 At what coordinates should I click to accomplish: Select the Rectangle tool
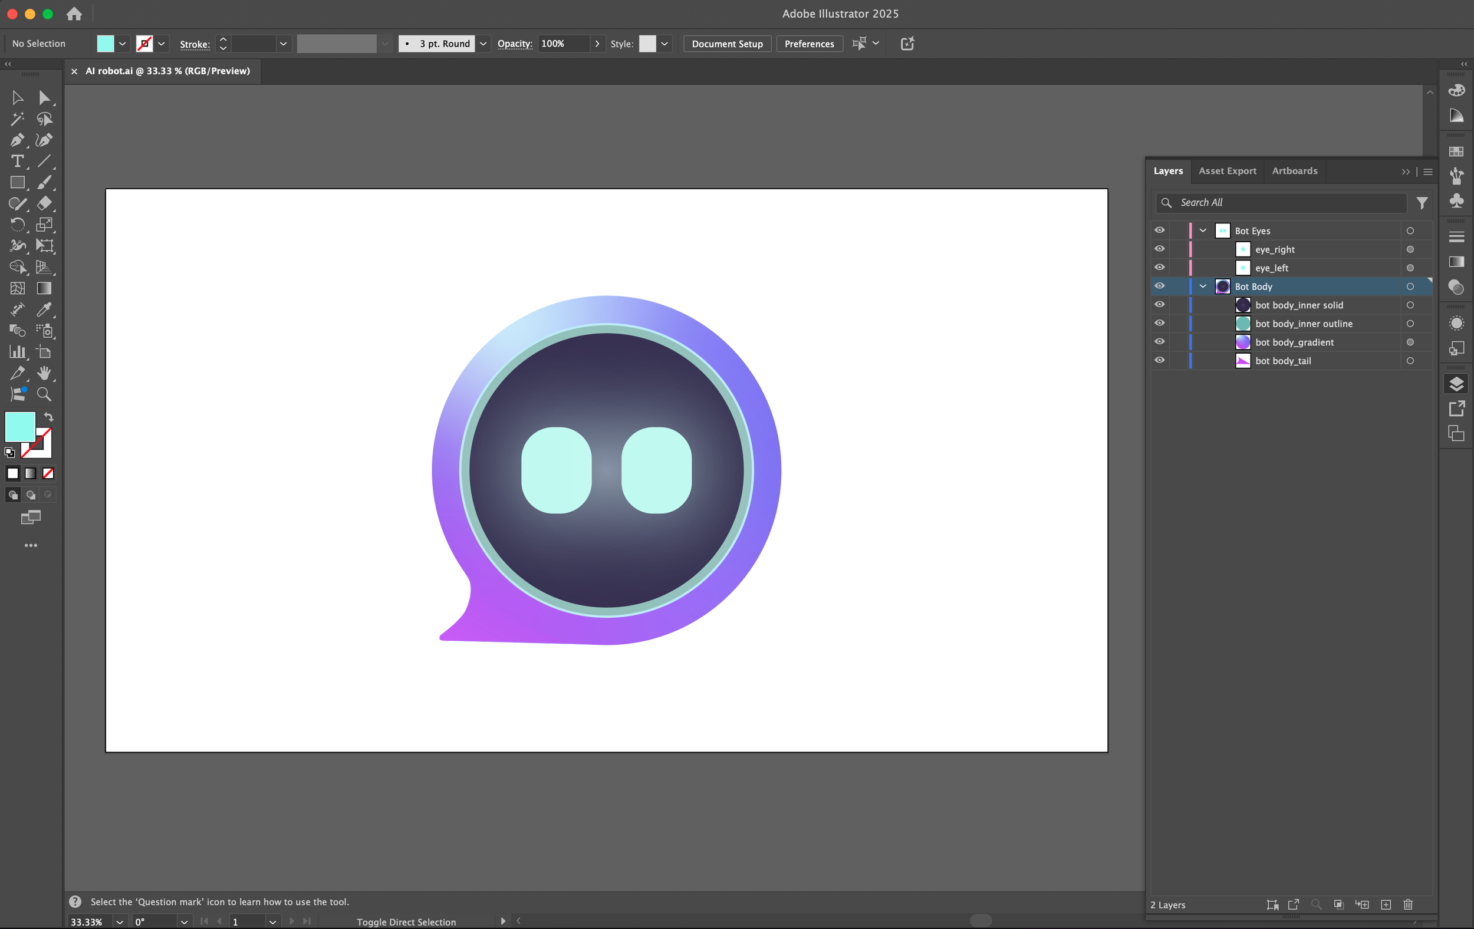click(17, 182)
